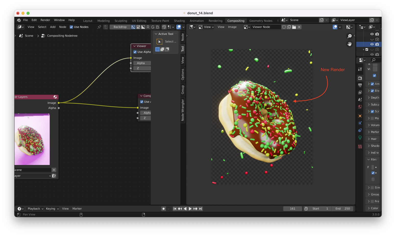396x236 pixels.
Task: Click the current frame field showing 161
Action: pyautogui.click(x=292, y=209)
